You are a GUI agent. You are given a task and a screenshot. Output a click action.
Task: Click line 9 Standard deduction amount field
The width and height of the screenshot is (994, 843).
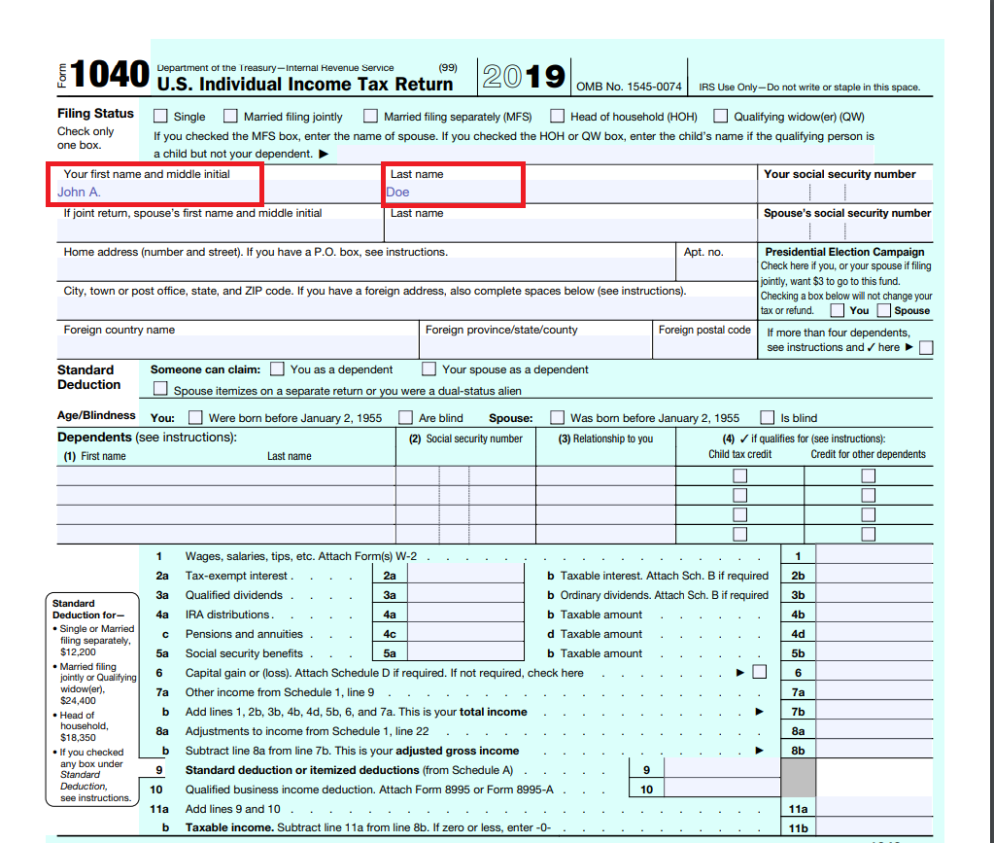pos(722,769)
